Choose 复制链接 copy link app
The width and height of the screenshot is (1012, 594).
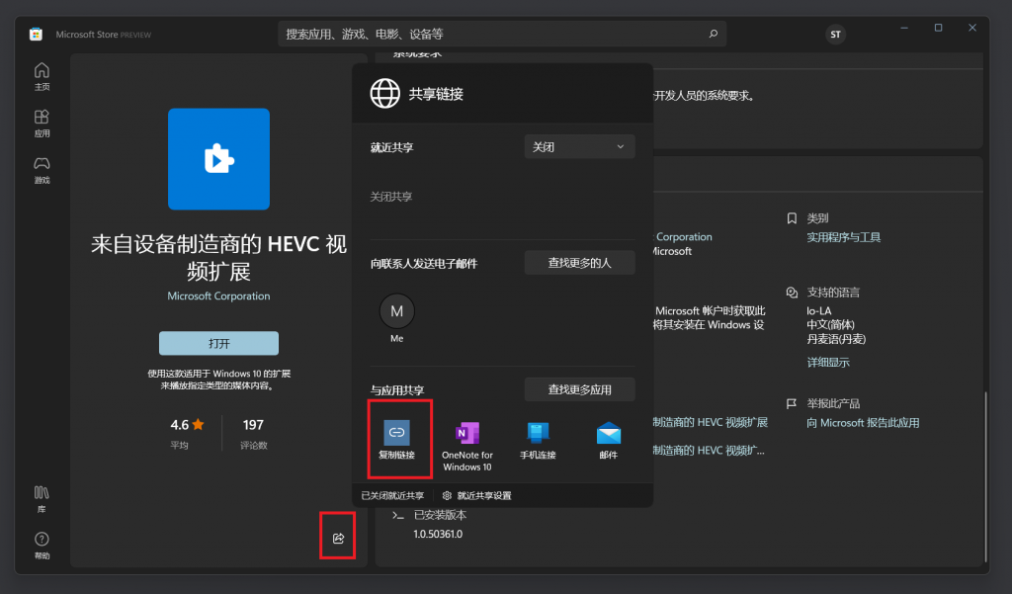[397, 440]
